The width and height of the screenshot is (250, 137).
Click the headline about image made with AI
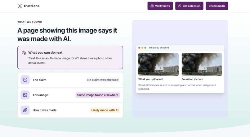pyautogui.click(x=67, y=35)
